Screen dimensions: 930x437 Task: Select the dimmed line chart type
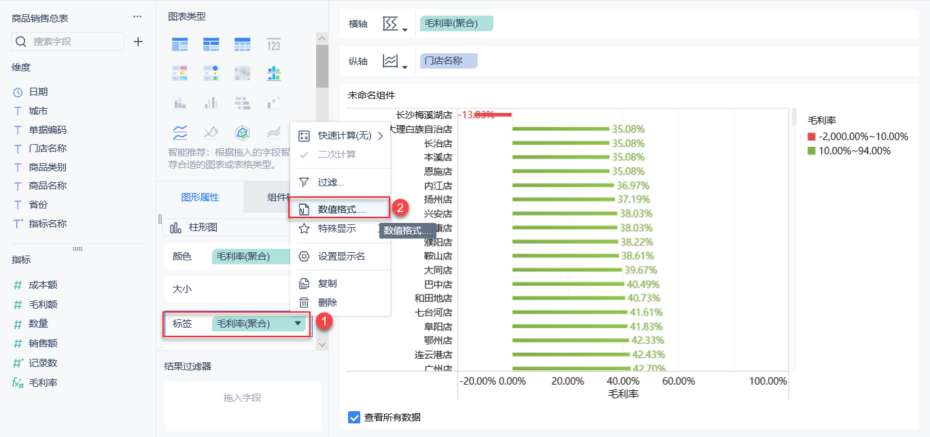[211, 132]
